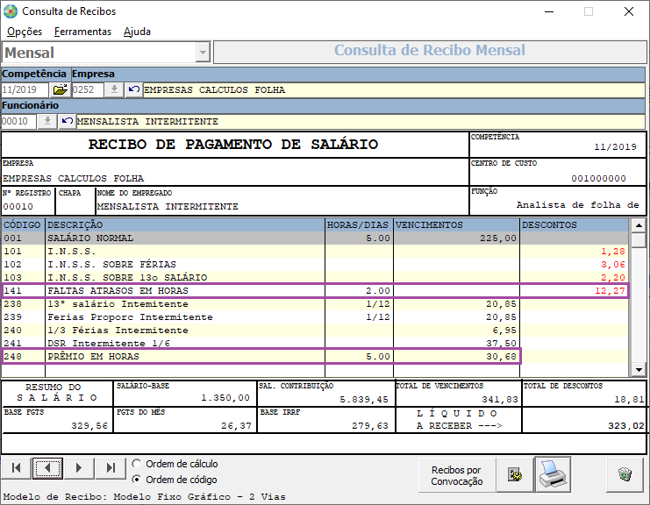Open the Opções menu
This screenshot has height=505, width=650.
point(25,32)
